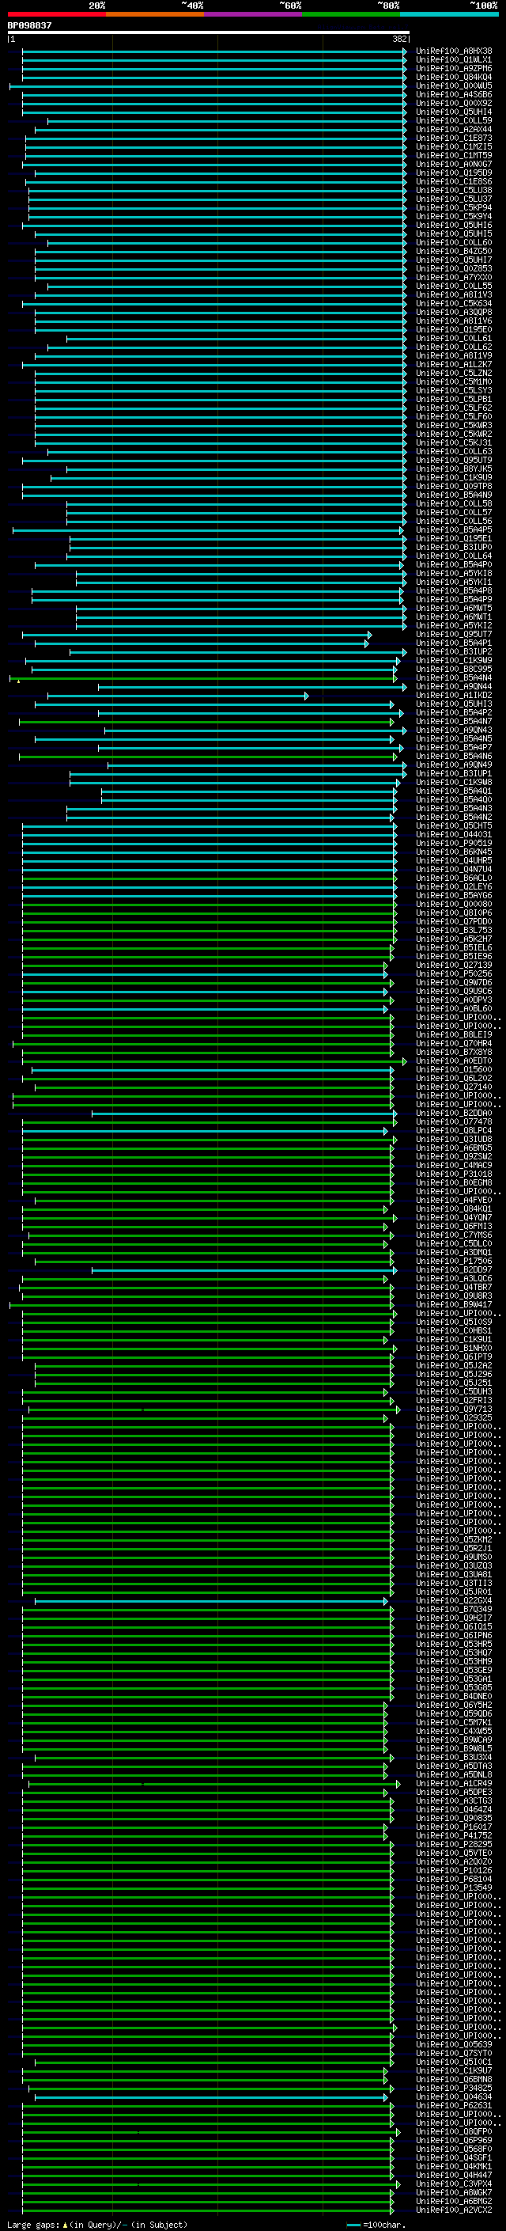Viewport: 506px width, 2231px height.
Task: Click the UniRef100_B4ZG50 label
Action: pyautogui.click(x=453, y=251)
